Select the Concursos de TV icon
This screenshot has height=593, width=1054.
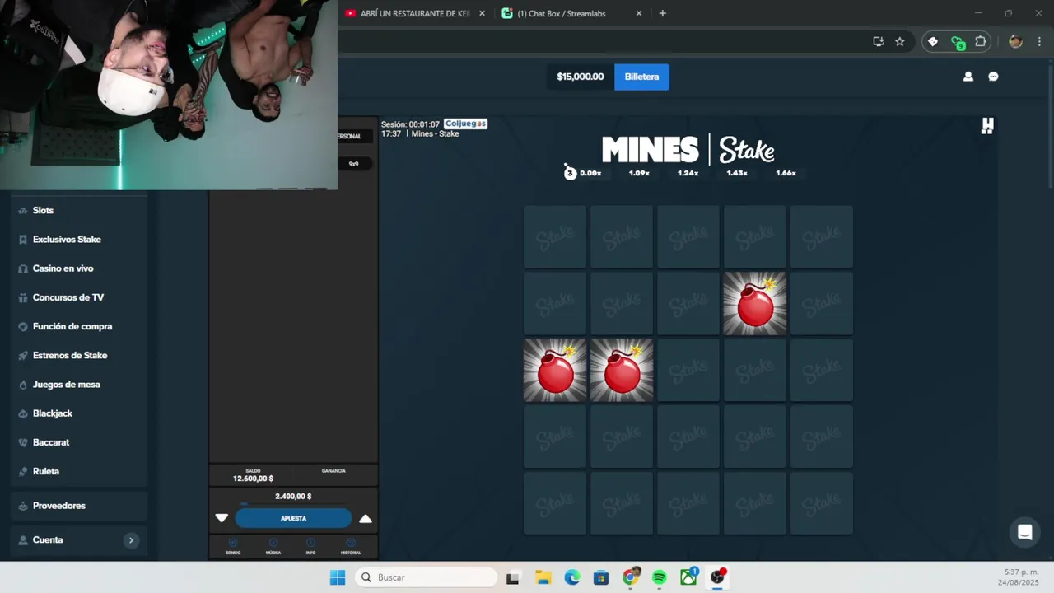tap(23, 297)
